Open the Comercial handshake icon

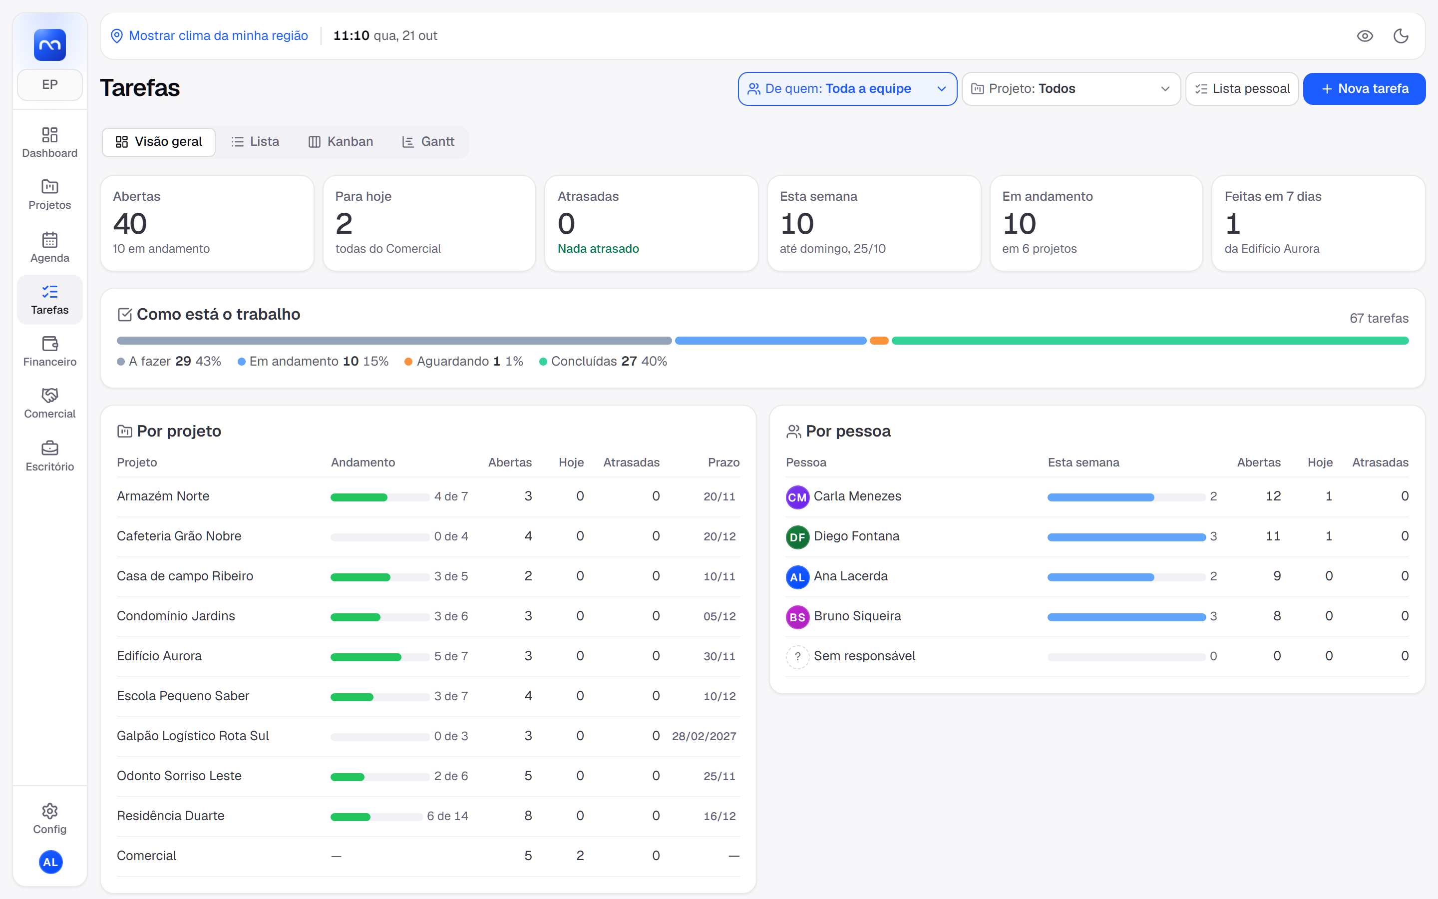50,396
